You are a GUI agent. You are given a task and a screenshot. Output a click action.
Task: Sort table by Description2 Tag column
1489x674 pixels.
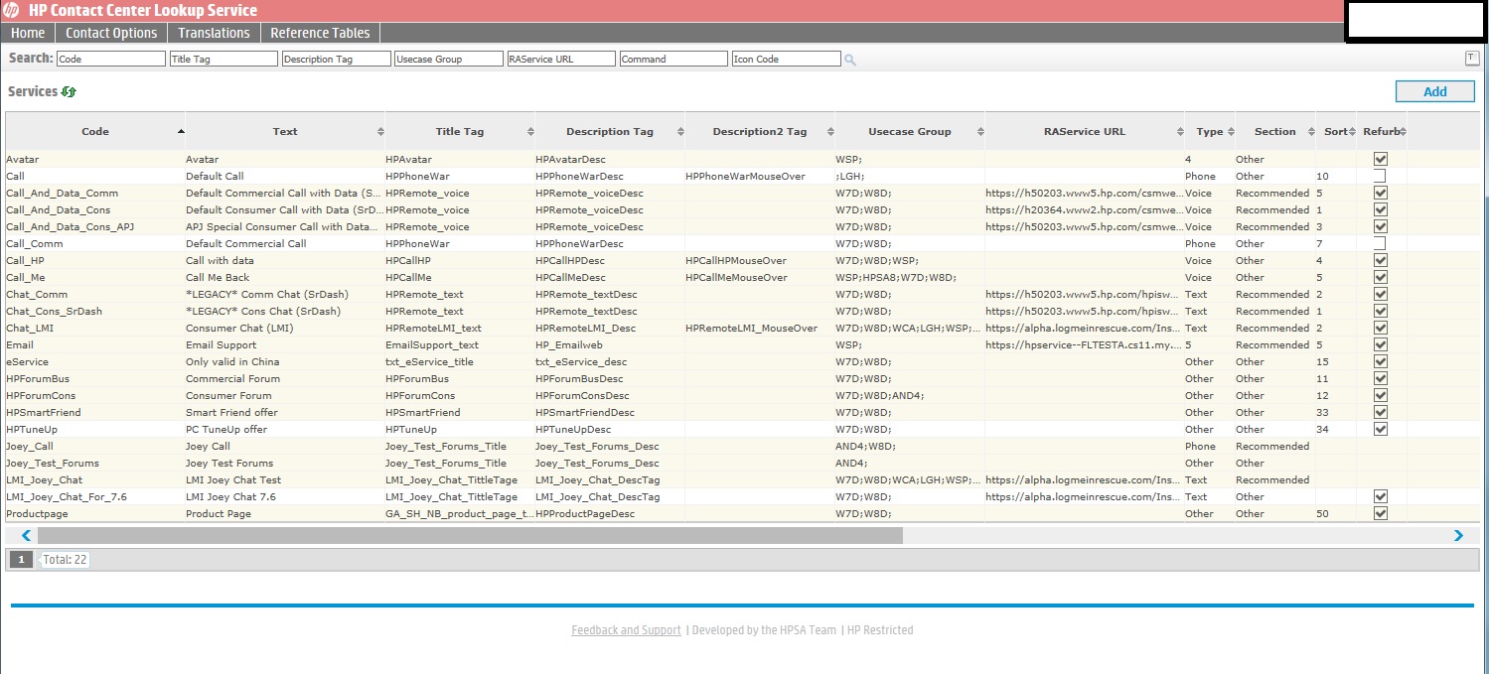[760, 131]
